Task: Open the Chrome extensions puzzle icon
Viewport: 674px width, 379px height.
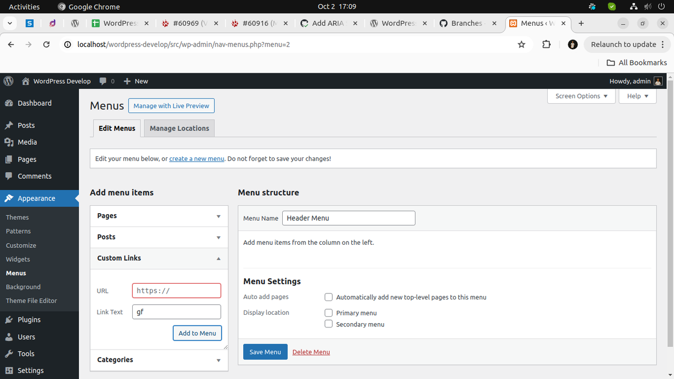Action: point(547,44)
